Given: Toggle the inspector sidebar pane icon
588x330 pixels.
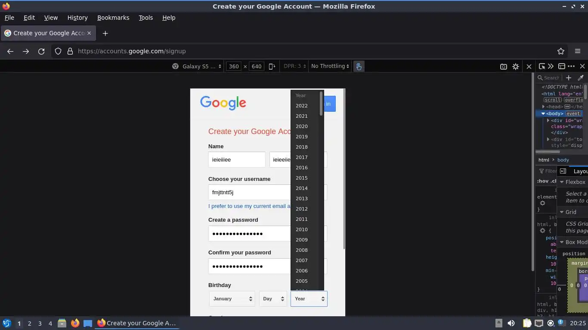Looking at the screenshot, I should click(563, 171).
